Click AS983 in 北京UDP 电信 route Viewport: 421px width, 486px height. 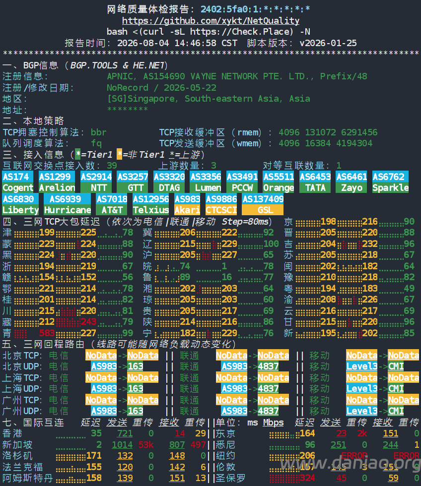(x=104, y=366)
